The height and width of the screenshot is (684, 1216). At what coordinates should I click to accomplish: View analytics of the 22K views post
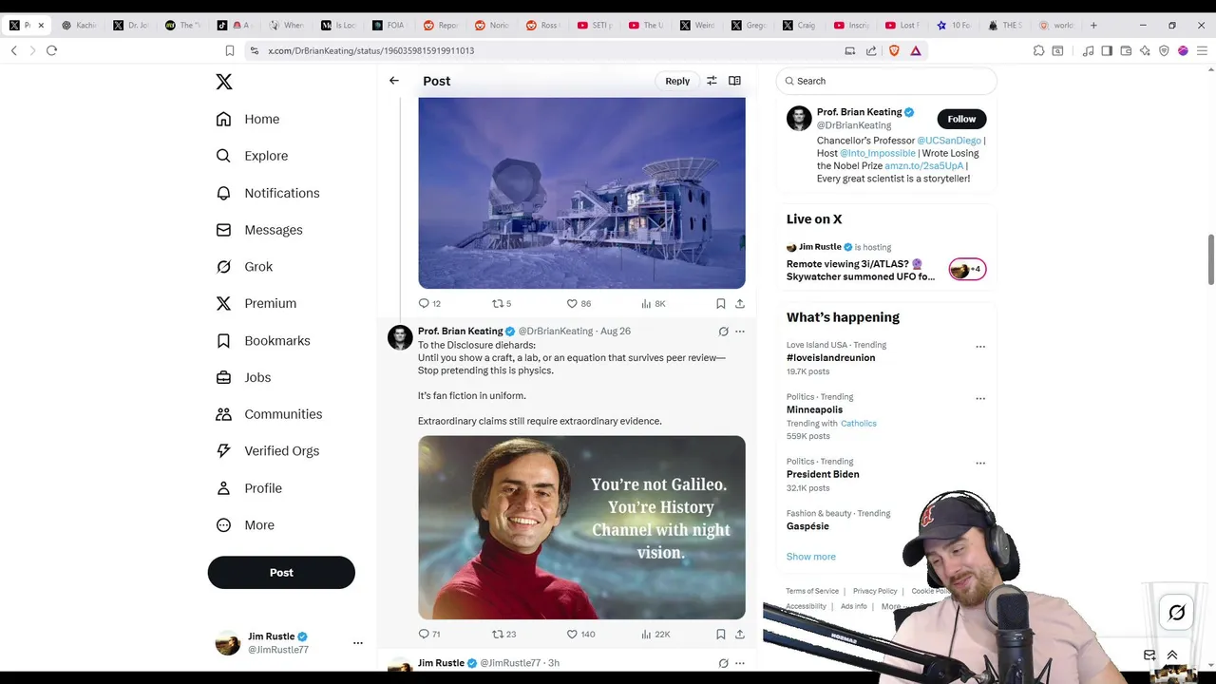pyautogui.click(x=655, y=634)
